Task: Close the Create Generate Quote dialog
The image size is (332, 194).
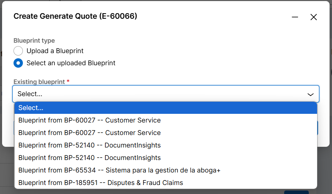Action: tap(314, 17)
